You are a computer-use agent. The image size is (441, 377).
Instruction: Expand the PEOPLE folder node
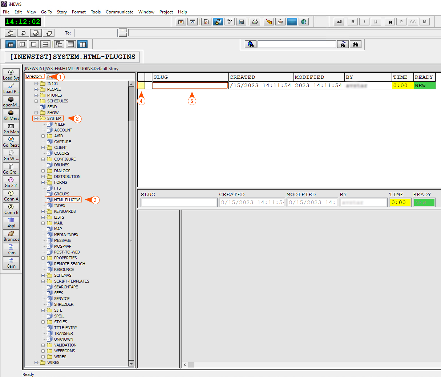[36, 89]
